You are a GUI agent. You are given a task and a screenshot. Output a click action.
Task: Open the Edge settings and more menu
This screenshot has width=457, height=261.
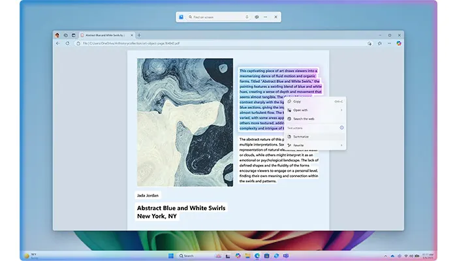[389, 44]
